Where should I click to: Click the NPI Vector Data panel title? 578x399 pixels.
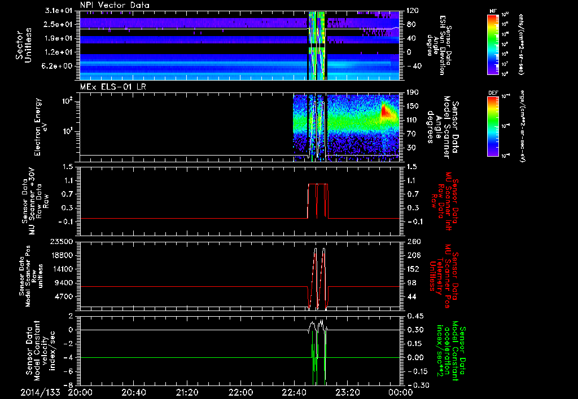click(115, 5)
